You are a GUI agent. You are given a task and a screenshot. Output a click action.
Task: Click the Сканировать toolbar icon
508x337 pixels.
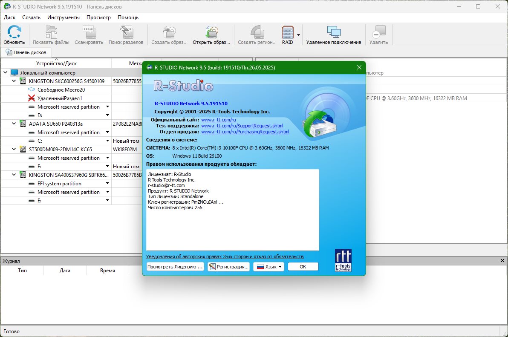[89, 32]
